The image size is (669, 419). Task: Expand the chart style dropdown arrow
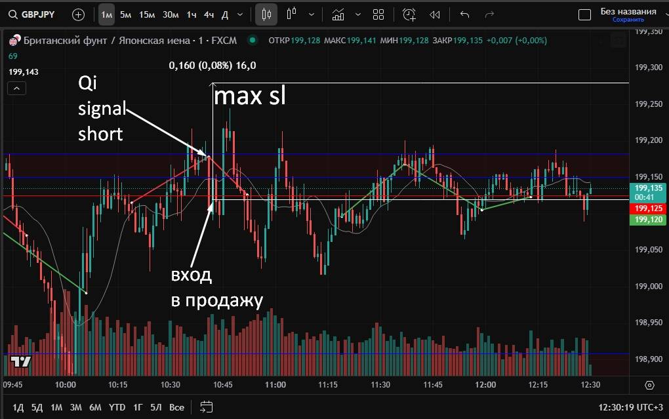[312, 15]
